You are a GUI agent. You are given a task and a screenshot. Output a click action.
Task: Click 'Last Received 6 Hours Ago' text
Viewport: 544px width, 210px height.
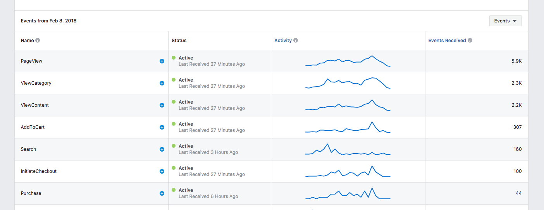(208, 196)
